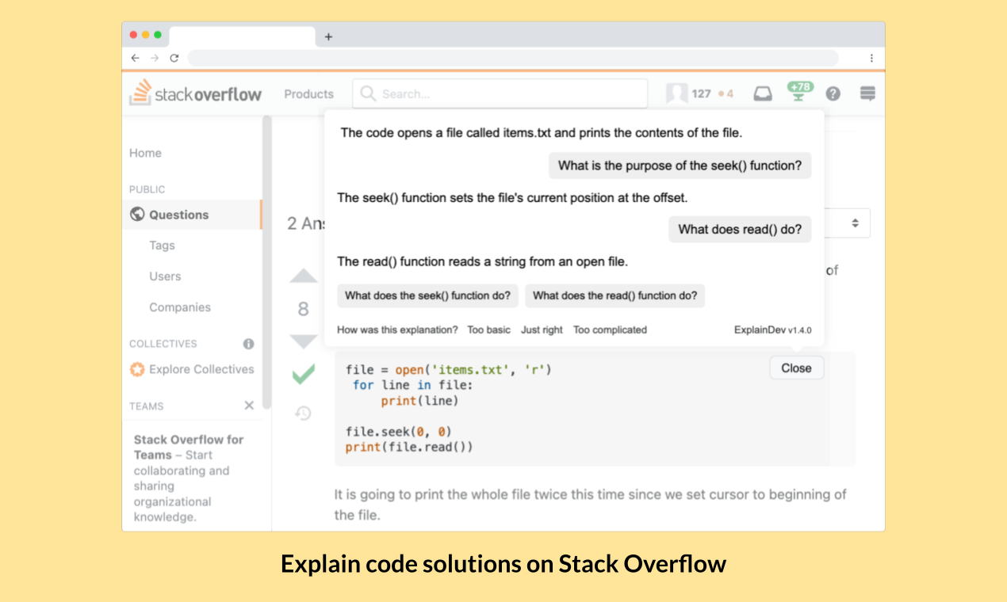Open the Products menu

pos(309,93)
